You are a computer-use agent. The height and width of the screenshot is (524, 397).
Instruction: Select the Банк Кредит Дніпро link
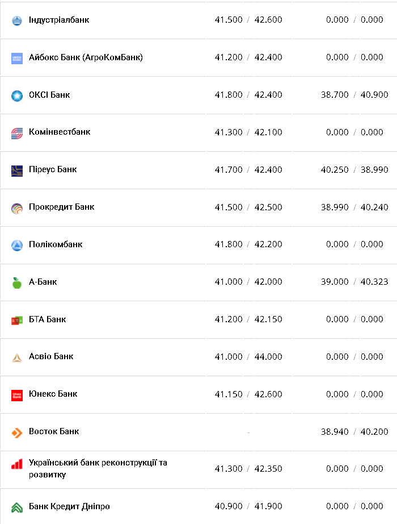[69, 506]
